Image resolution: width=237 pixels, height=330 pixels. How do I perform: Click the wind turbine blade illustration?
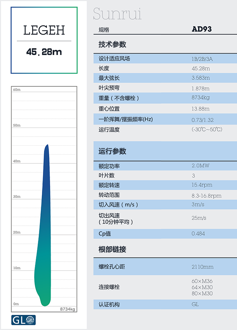(43, 225)
